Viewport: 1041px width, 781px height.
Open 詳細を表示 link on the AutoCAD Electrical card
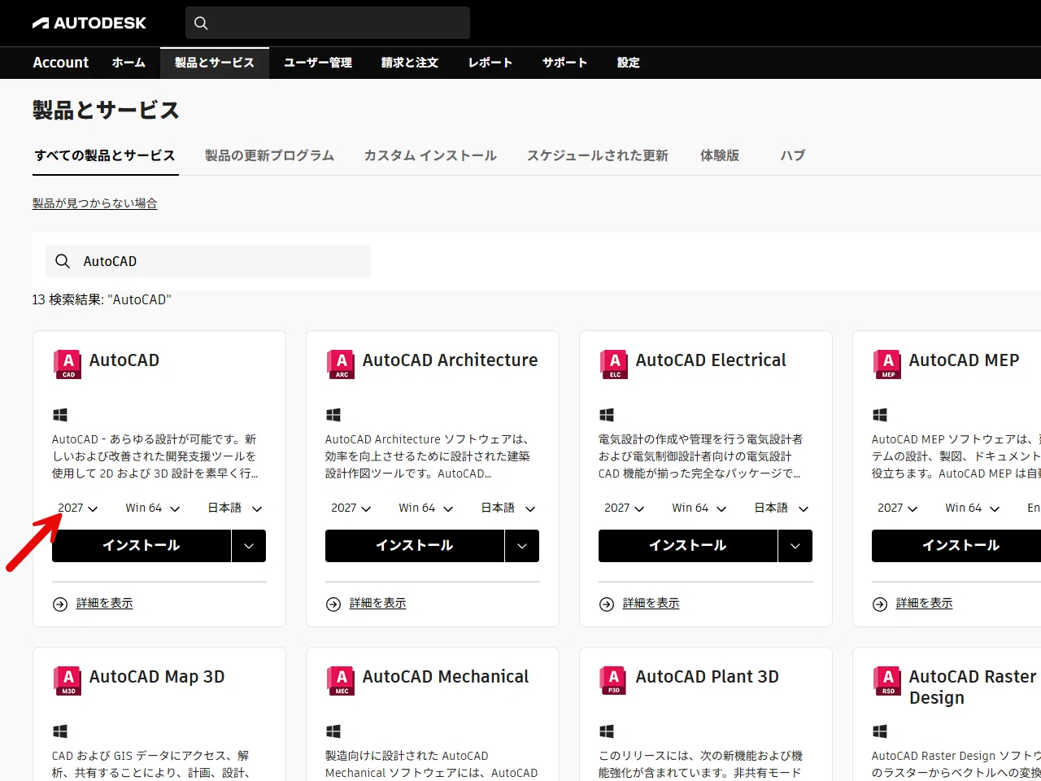click(651, 604)
